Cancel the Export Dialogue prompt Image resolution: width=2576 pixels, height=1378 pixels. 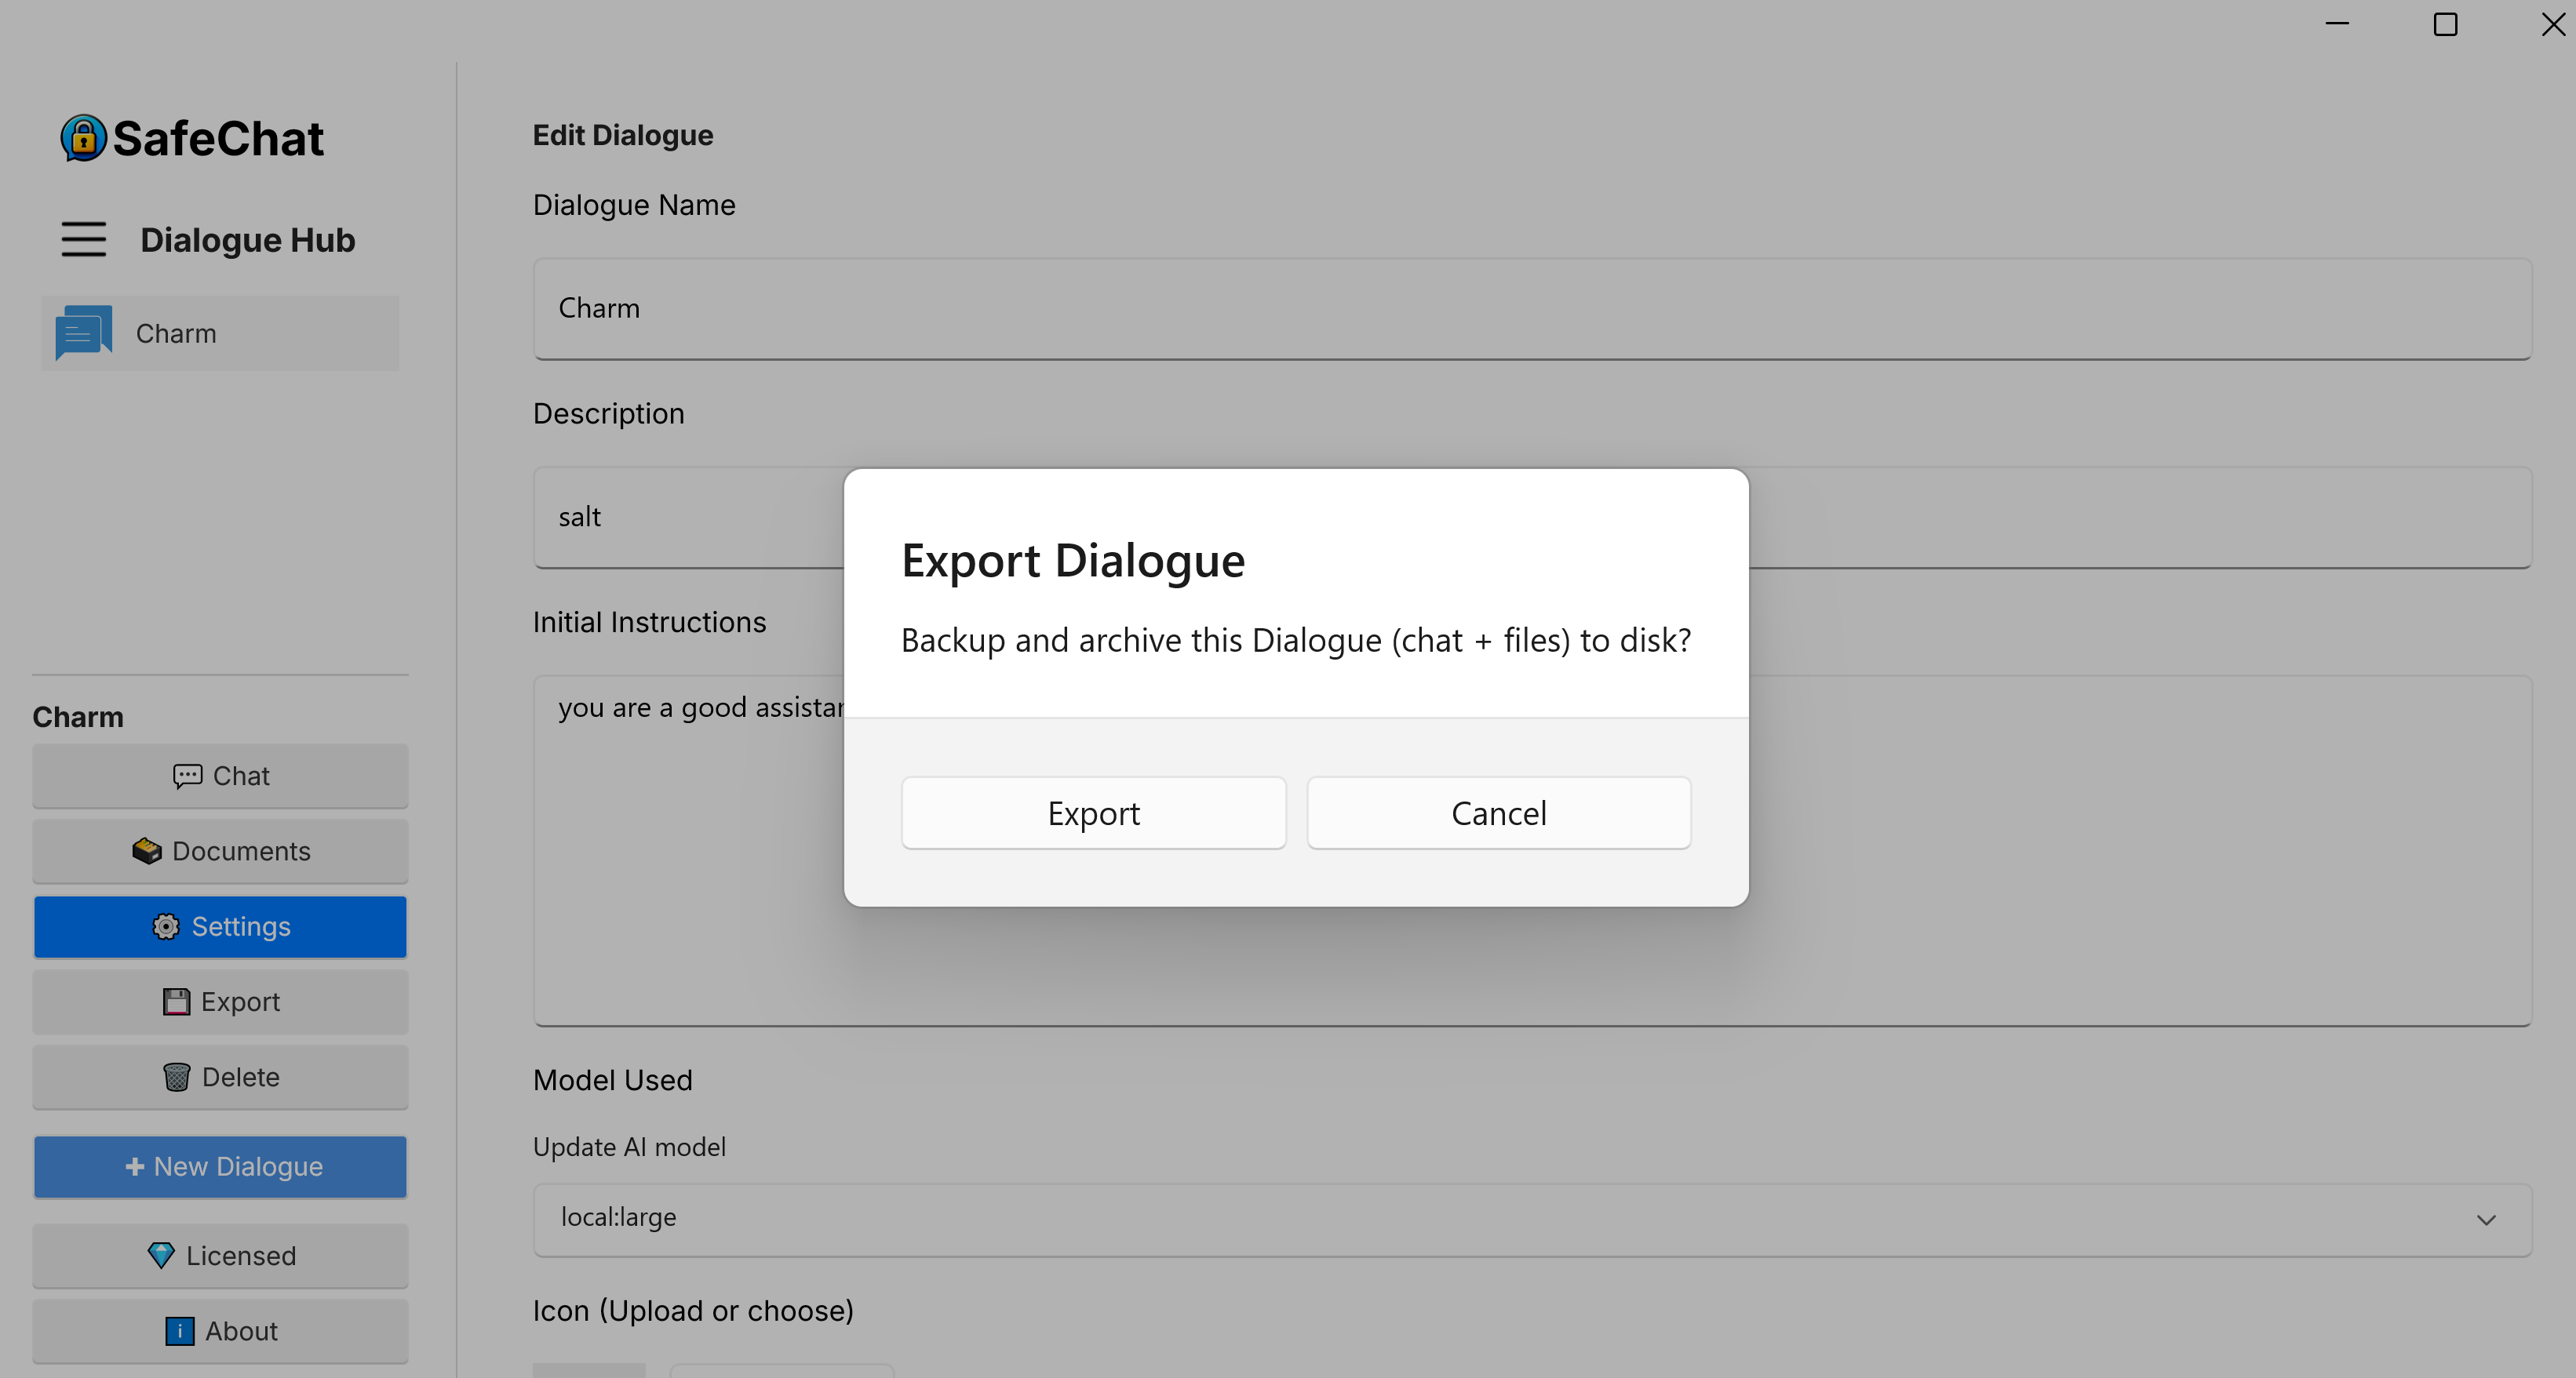1498,813
